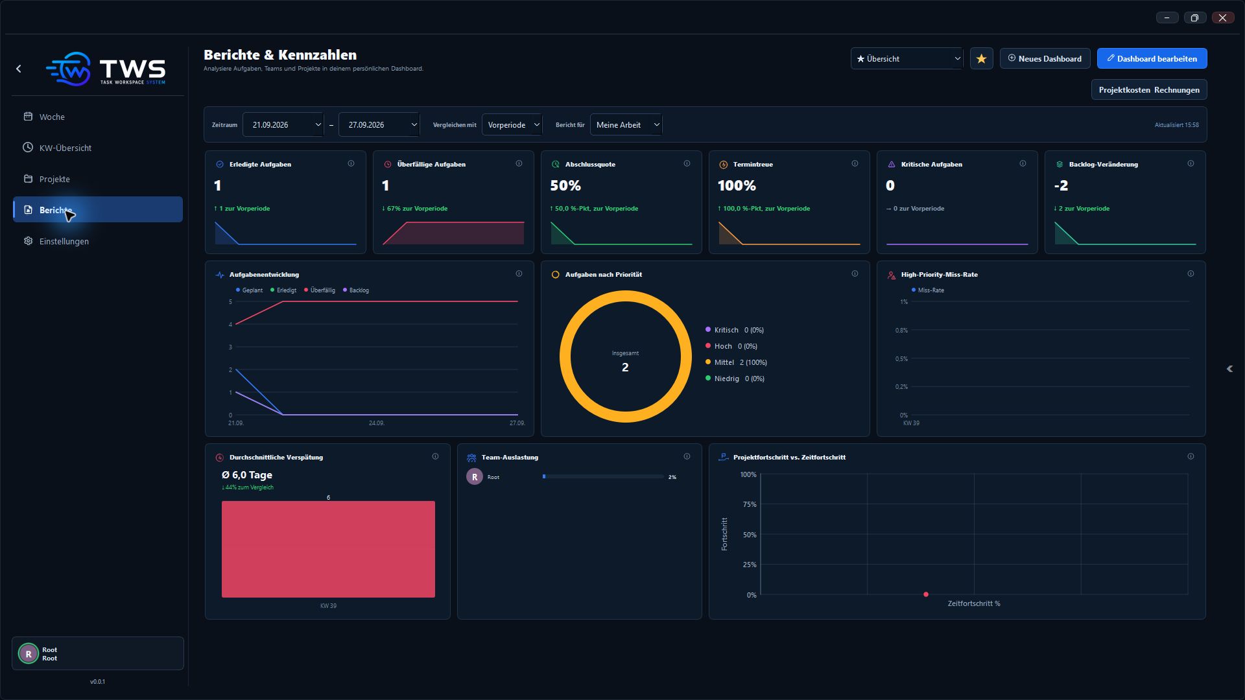
Task: Show info for Team-Auslastung widget
Action: (687, 457)
